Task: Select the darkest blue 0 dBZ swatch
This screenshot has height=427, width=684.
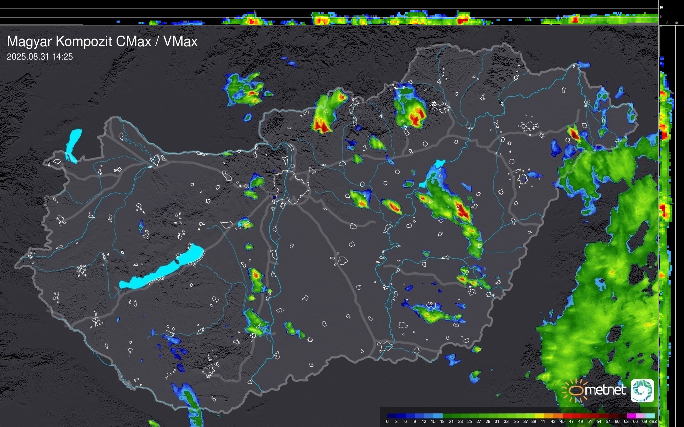Action: point(392,416)
